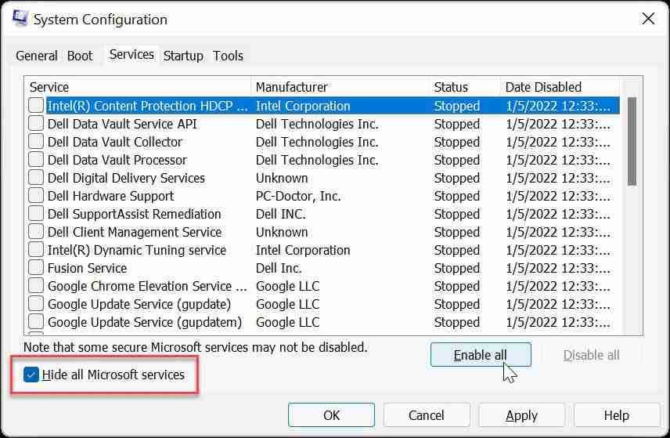Click date disabled for Dell Data Vault Collector
The image size is (670, 438).
click(558, 142)
